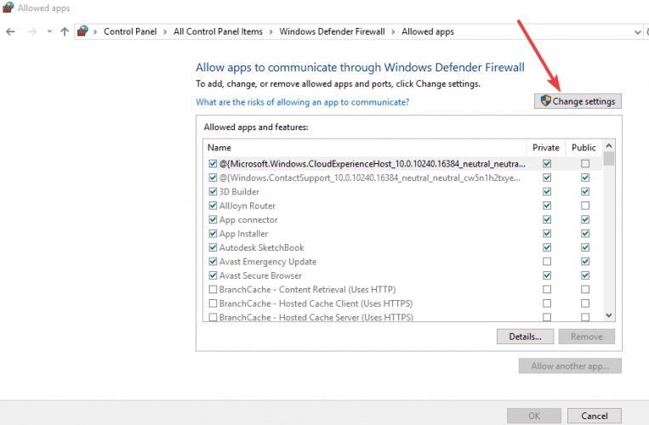Enable Public for BranchCache Hosted Cache Client
This screenshot has height=425, width=649.
coord(585,303)
